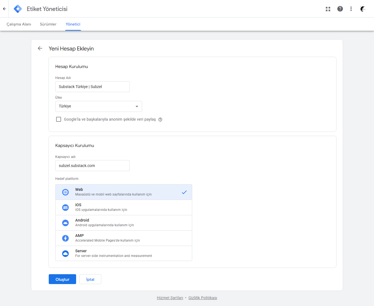Click the Etiket Yöneticisi title text
Screen dimensions: 374x306
tap(47, 9)
